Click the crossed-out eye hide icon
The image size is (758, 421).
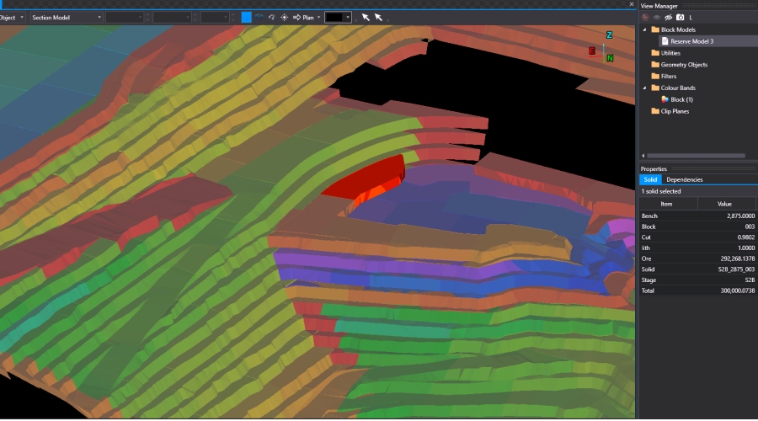[668, 17]
